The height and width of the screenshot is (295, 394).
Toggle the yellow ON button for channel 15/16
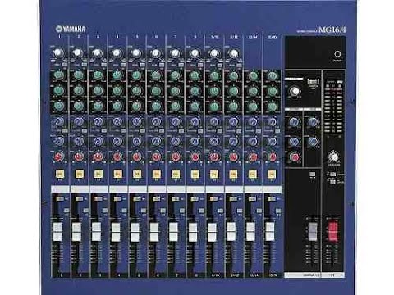click(x=272, y=174)
